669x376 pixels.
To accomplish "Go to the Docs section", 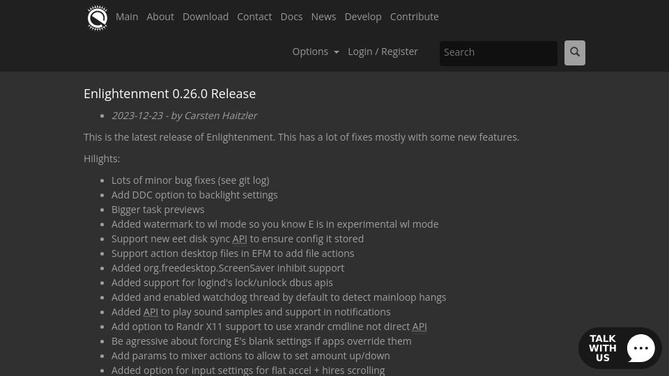I will coord(291,17).
